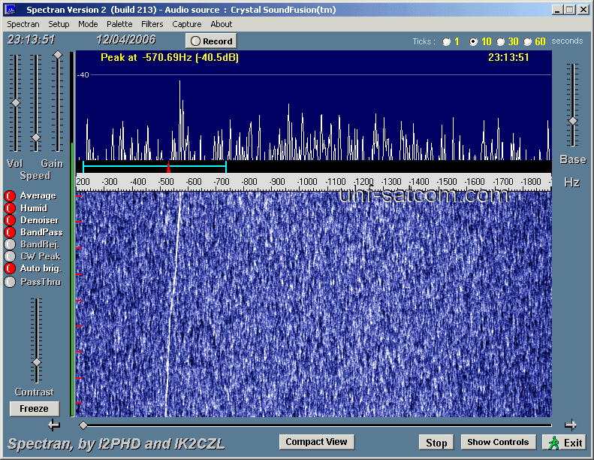Viewport: 594px width, 460px height.
Task: Click the Speed slider handle
Action: click(36, 138)
